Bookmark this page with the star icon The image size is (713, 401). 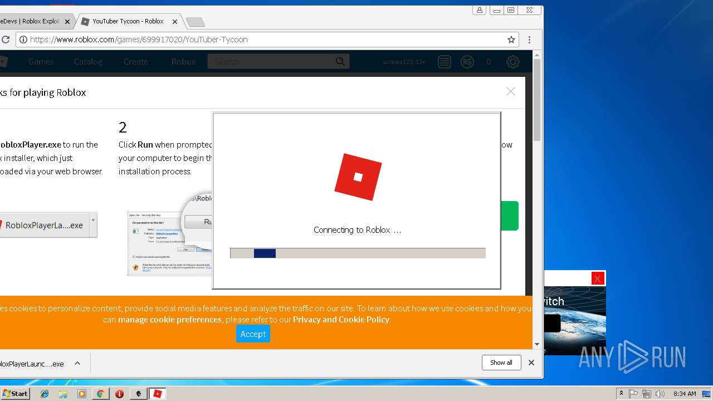(511, 40)
